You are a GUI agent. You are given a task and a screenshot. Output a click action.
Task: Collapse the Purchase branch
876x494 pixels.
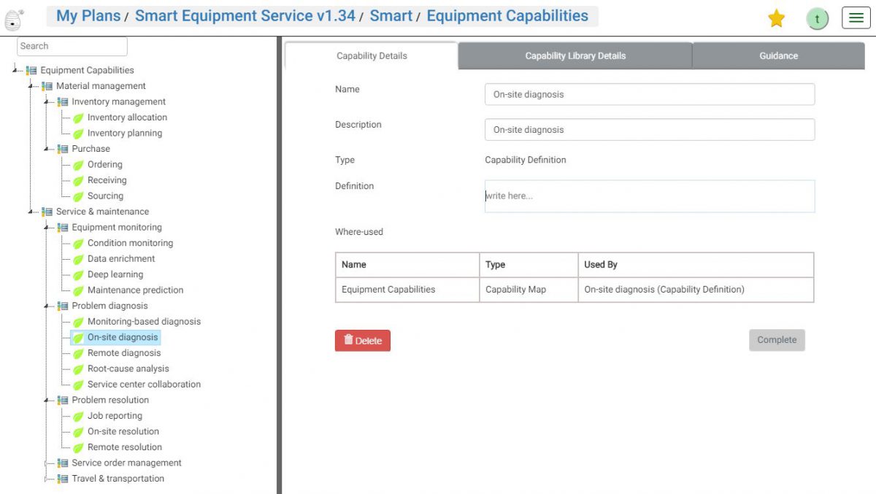pos(46,148)
